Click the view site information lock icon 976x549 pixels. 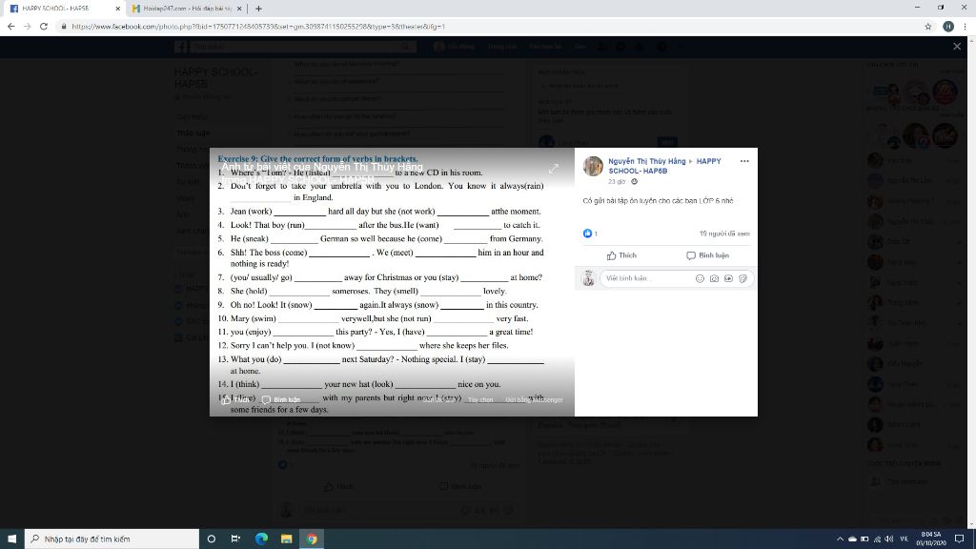64,26
